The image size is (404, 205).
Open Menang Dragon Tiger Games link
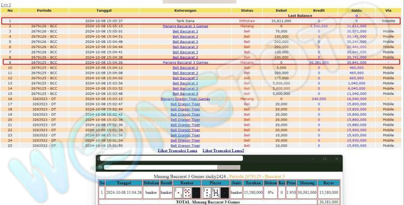tap(185, 99)
